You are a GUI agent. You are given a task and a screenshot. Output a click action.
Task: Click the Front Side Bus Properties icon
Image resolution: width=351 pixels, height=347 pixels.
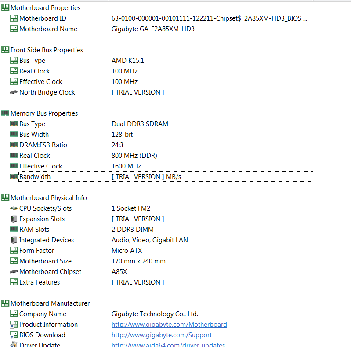click(x=5, y=50)
